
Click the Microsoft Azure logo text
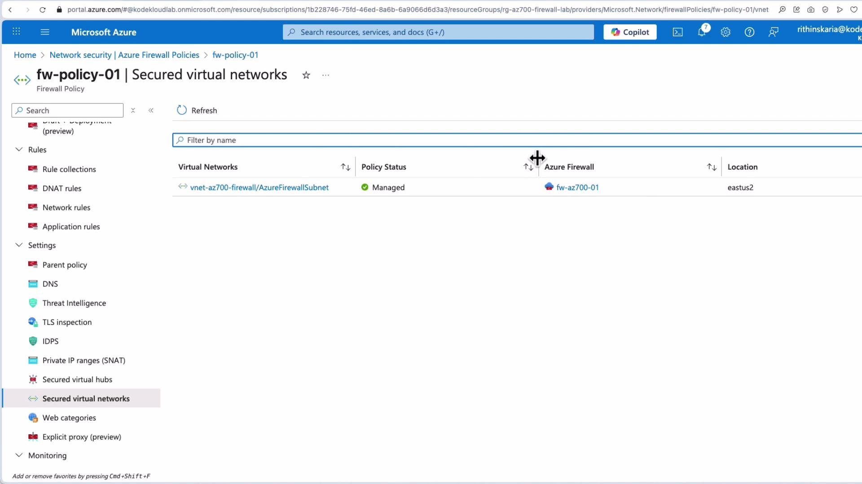pos(104,32)
